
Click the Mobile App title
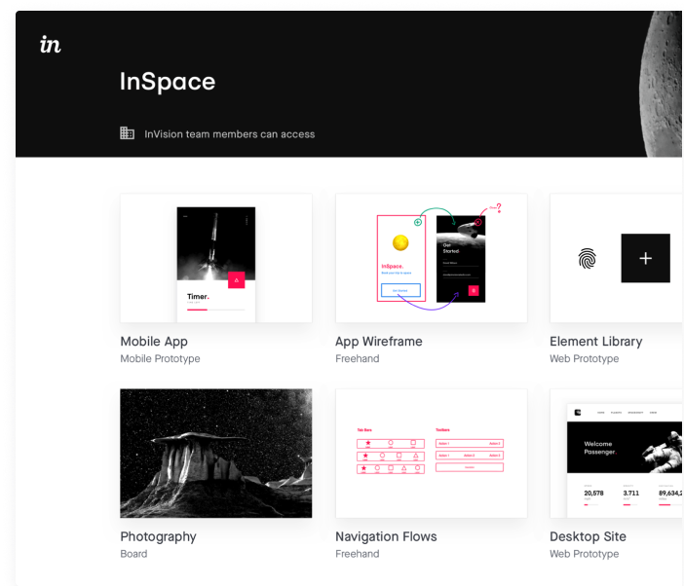(x=154, y=342)
